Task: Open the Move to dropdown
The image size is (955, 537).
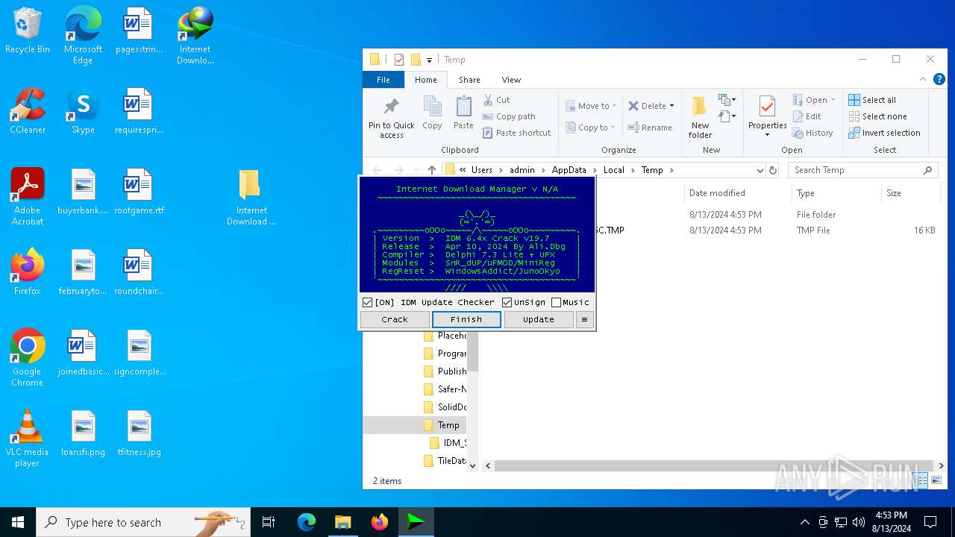Action: pos(590,106)
